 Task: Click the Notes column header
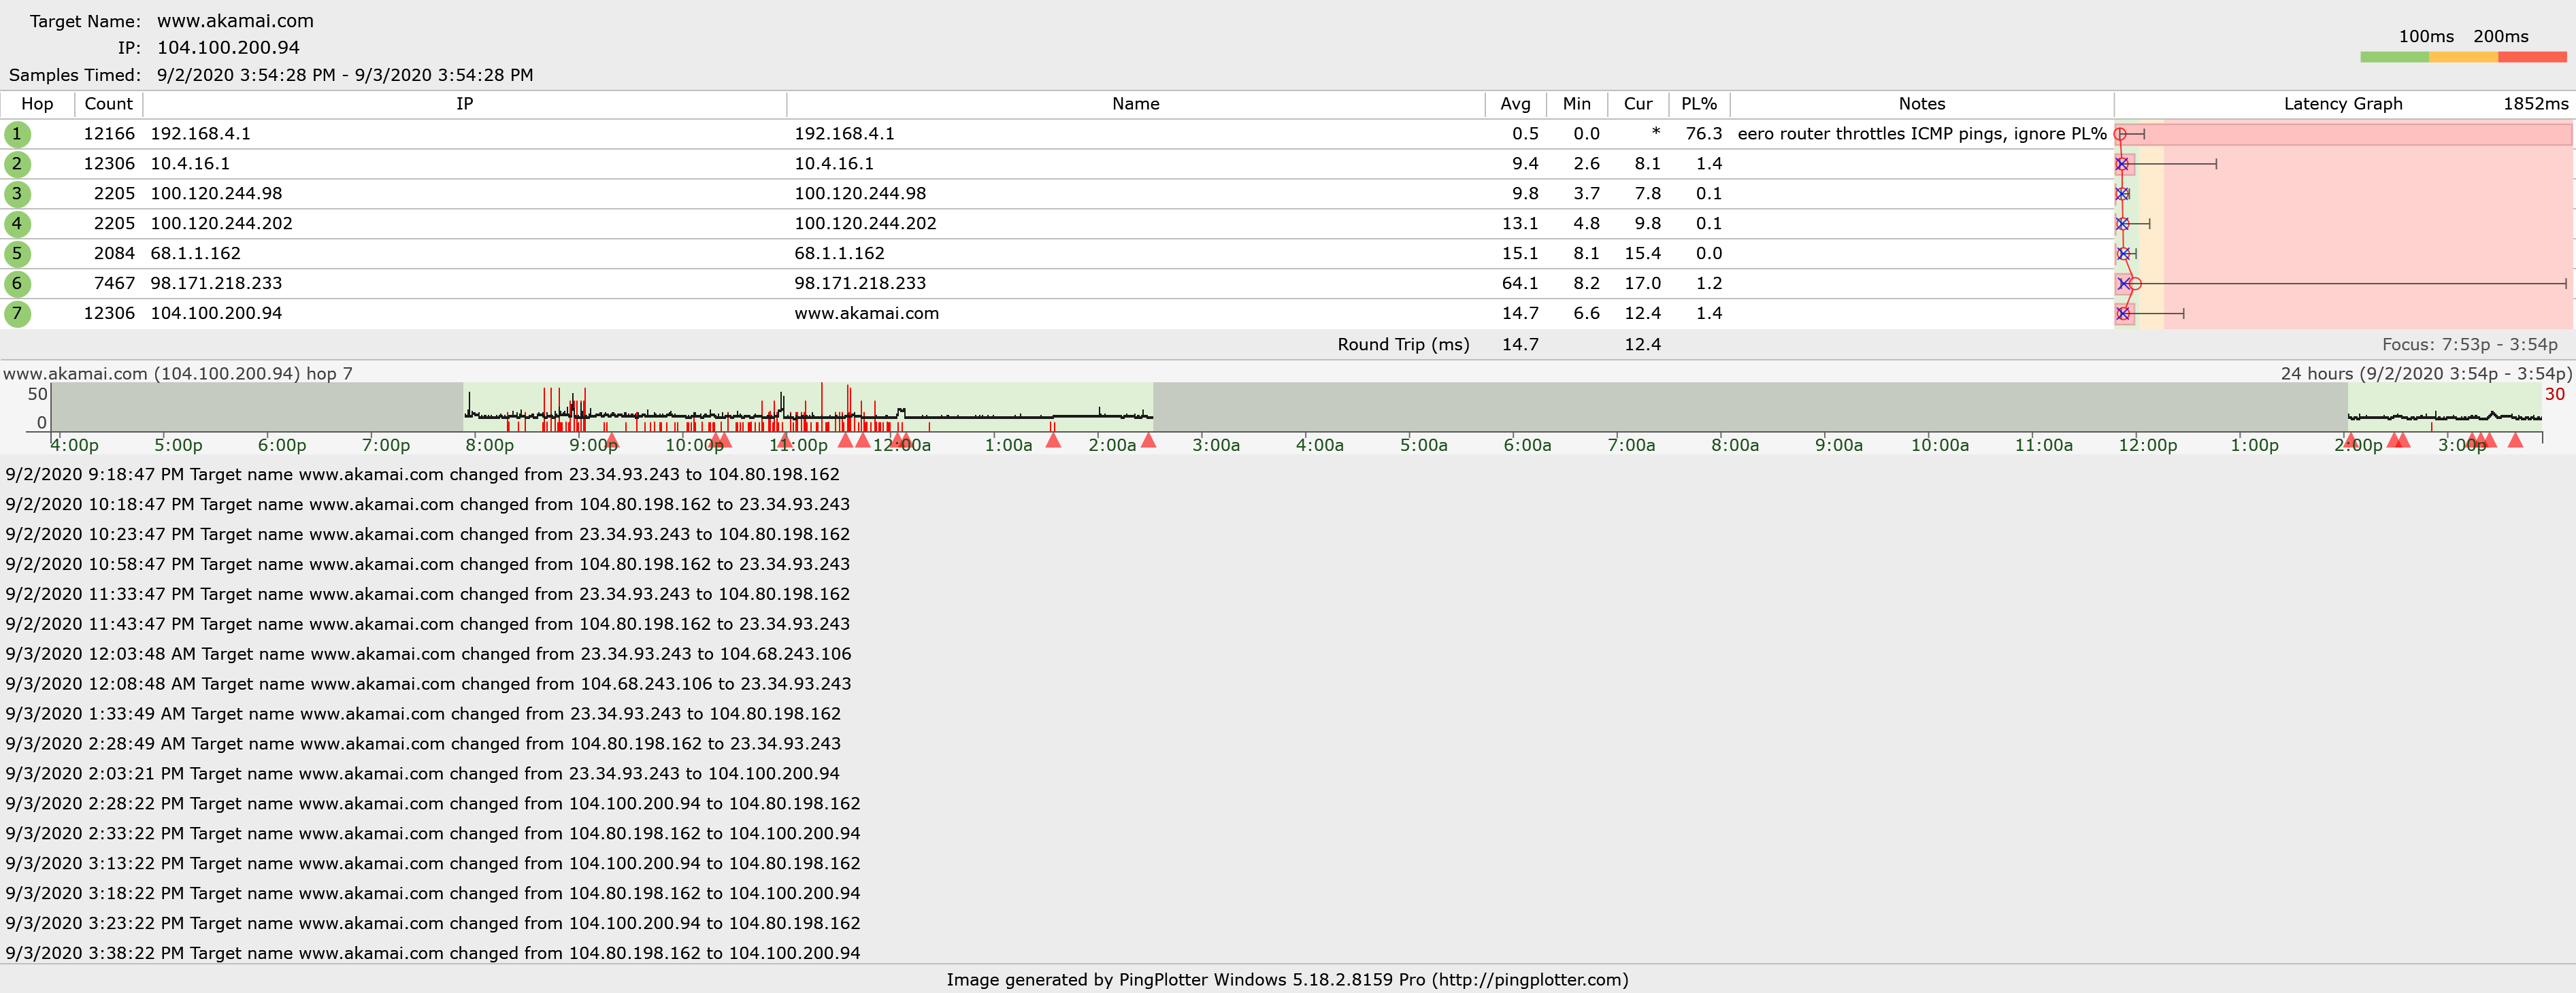coord(1922,104)
